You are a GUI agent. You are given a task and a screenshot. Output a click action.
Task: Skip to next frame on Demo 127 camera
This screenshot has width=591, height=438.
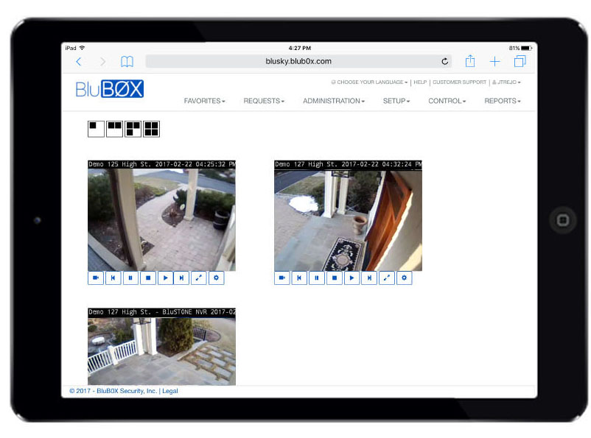click(370, 278)
